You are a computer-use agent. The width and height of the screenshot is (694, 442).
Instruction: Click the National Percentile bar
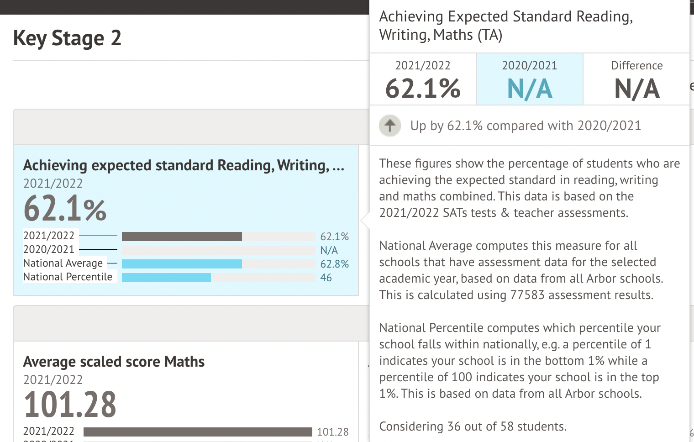[x=166, y=278]
